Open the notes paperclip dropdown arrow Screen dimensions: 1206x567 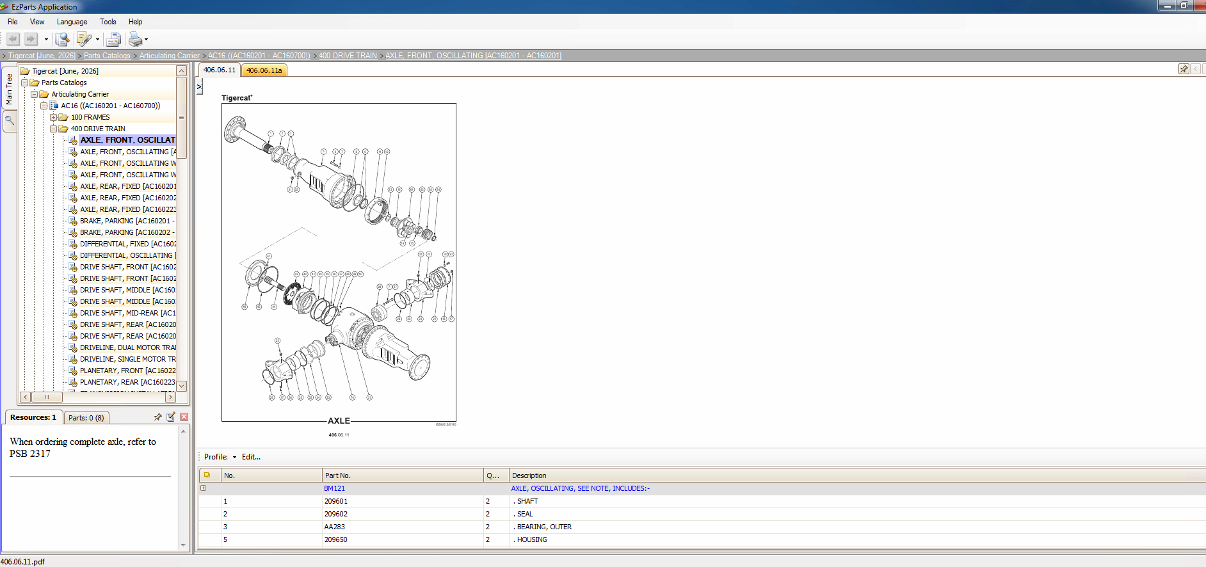97,40
